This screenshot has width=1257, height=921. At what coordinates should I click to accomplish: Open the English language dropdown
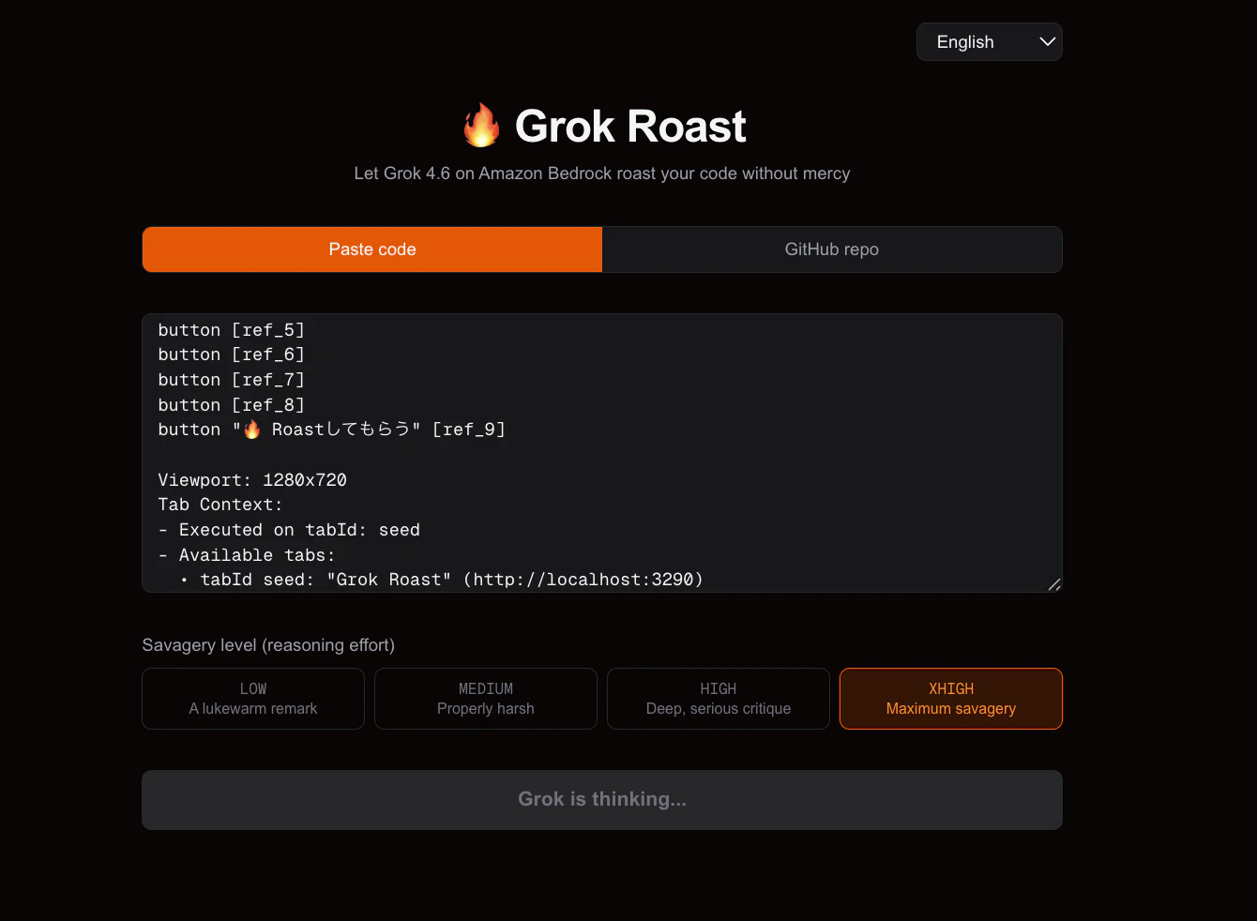[x=989, y=42]
